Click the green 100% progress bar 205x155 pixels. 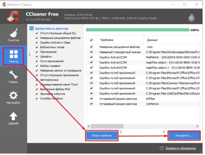138,30
